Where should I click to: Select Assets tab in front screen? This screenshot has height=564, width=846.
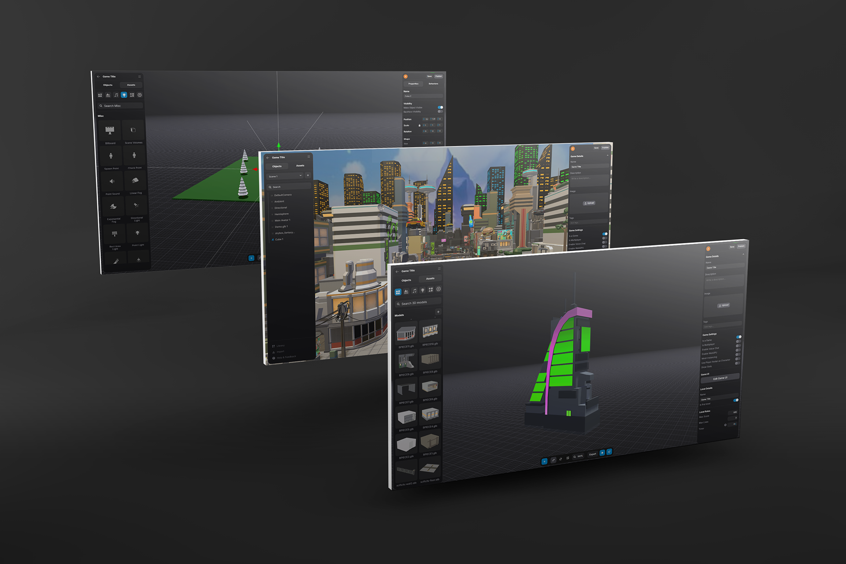(x=430, y=278)
